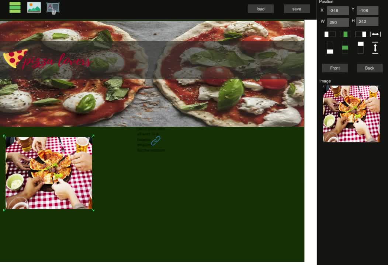This screenshot has height=265, width=388.
Task: Center element horizontally (green icon)
Action: [x=345, y=34]
